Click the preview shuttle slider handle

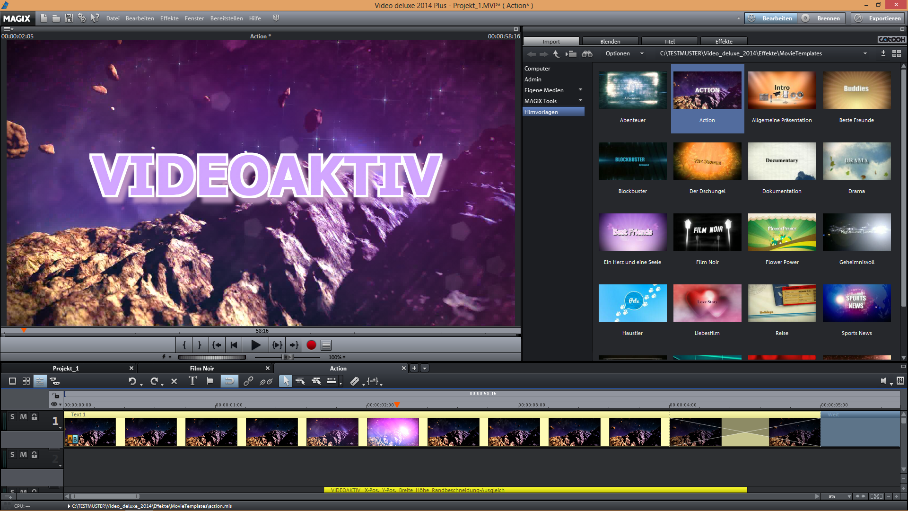tap(287, 357)
